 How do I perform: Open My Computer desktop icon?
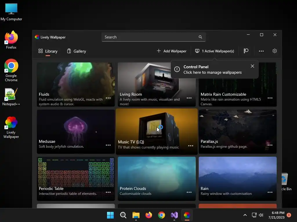pyautogui.click(x=11, y=12)
